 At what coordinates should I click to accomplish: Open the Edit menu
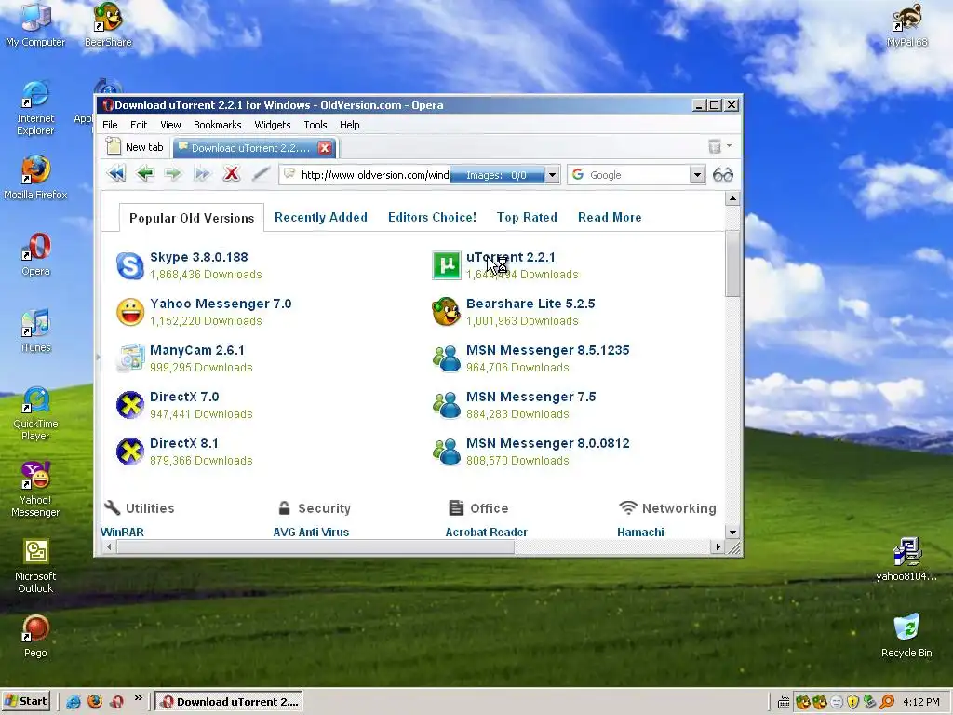(139, 125)
